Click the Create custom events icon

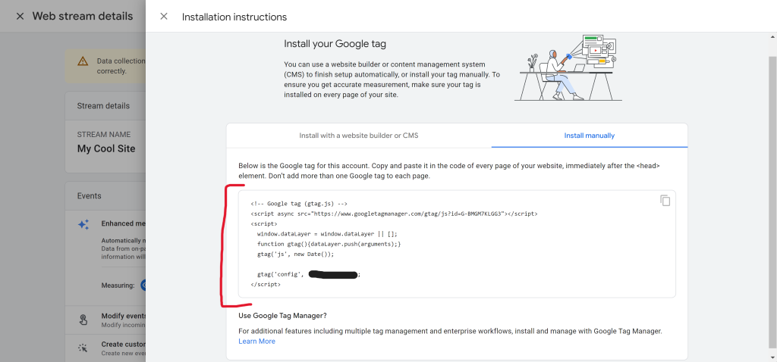coord(83,348)
